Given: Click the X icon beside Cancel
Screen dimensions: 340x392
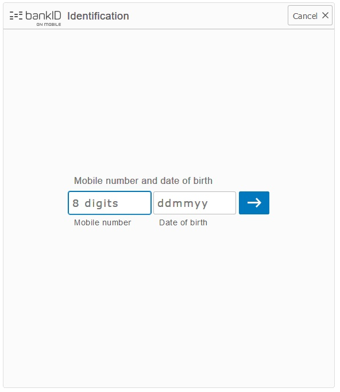Looking at the screenshot, I should point(325,16).
